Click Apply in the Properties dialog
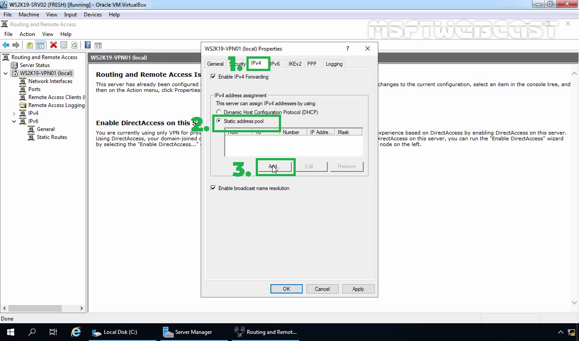The image size is (579, 341). pyautogui.click(x=358, y=289)
